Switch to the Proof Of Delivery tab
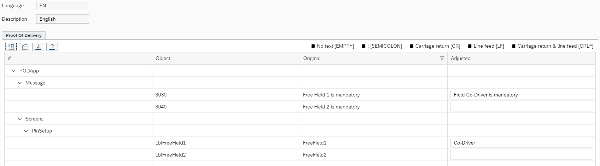The height and width of the screenshot is (166, 600). pyautogui.click(x=24, y=35)
